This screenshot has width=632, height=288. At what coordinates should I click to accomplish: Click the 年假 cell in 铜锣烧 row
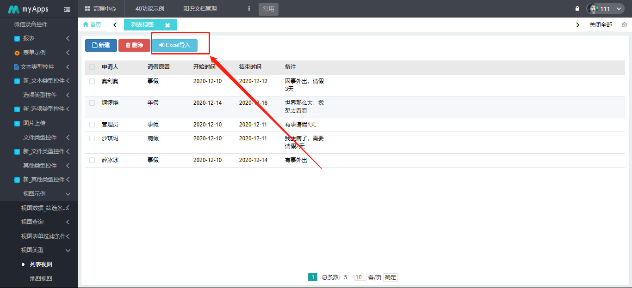click(153, 103)
